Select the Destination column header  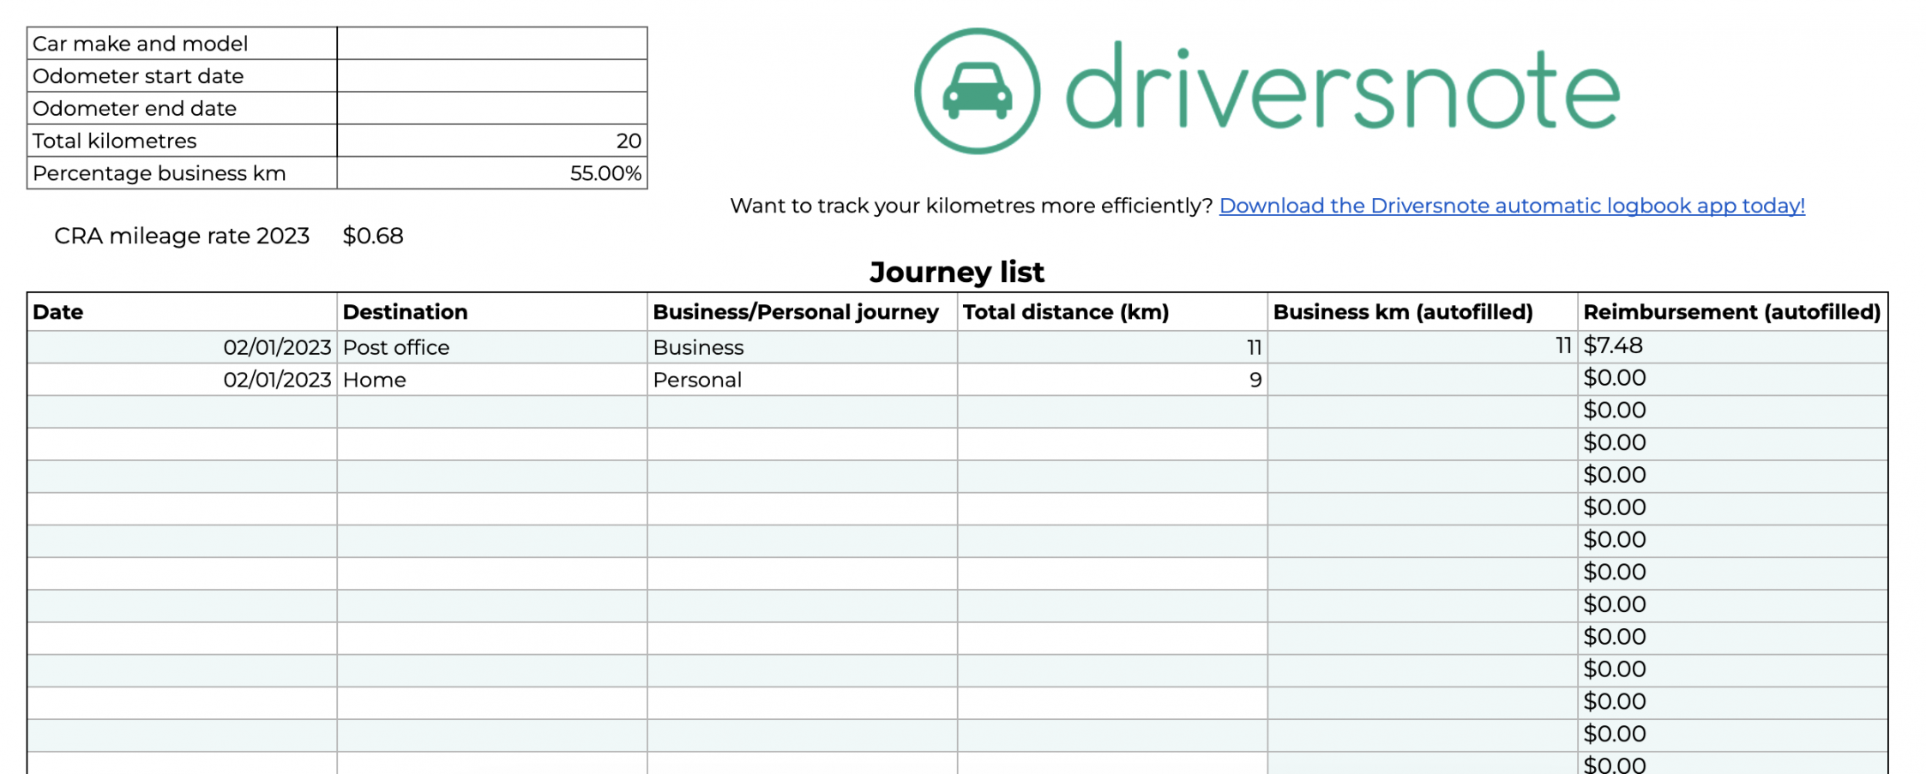(x=492, y=312)
